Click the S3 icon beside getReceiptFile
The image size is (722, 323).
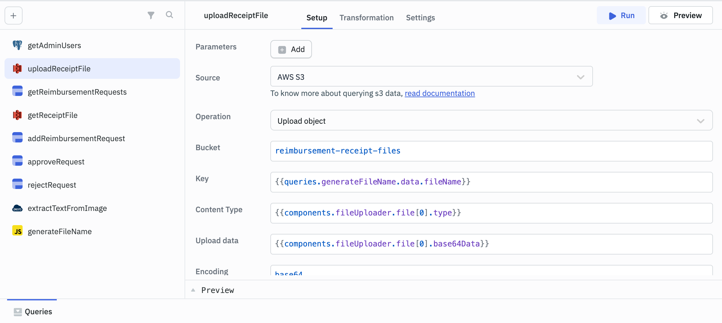coord(17,115)
